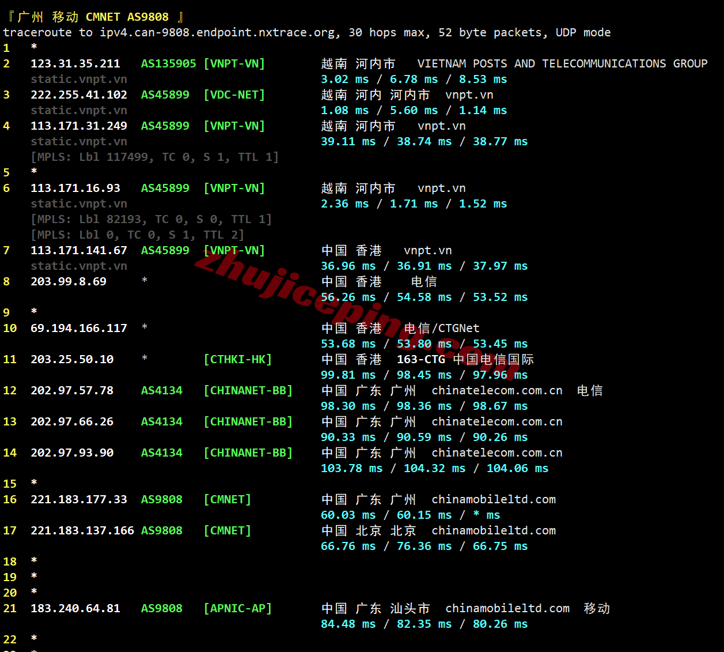This screenshot has width=724, height=652.
Task: Select IP address 123.31.35.211 at hop 2
Action: (75, 63)
